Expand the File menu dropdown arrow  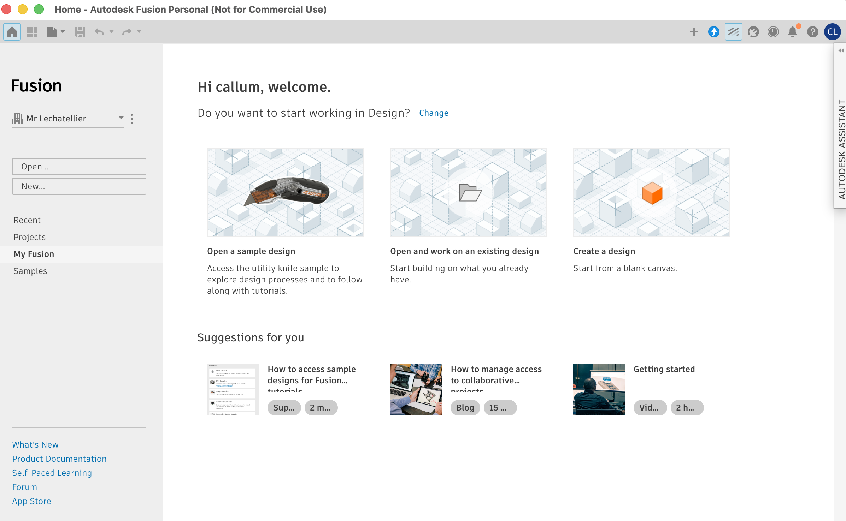63,31
